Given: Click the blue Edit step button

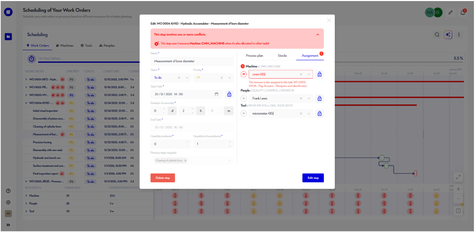Looking at the screenshot, I should coord(313,178).
